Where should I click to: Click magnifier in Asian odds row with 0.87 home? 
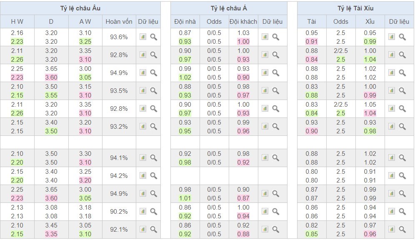[x=275, y=37]
